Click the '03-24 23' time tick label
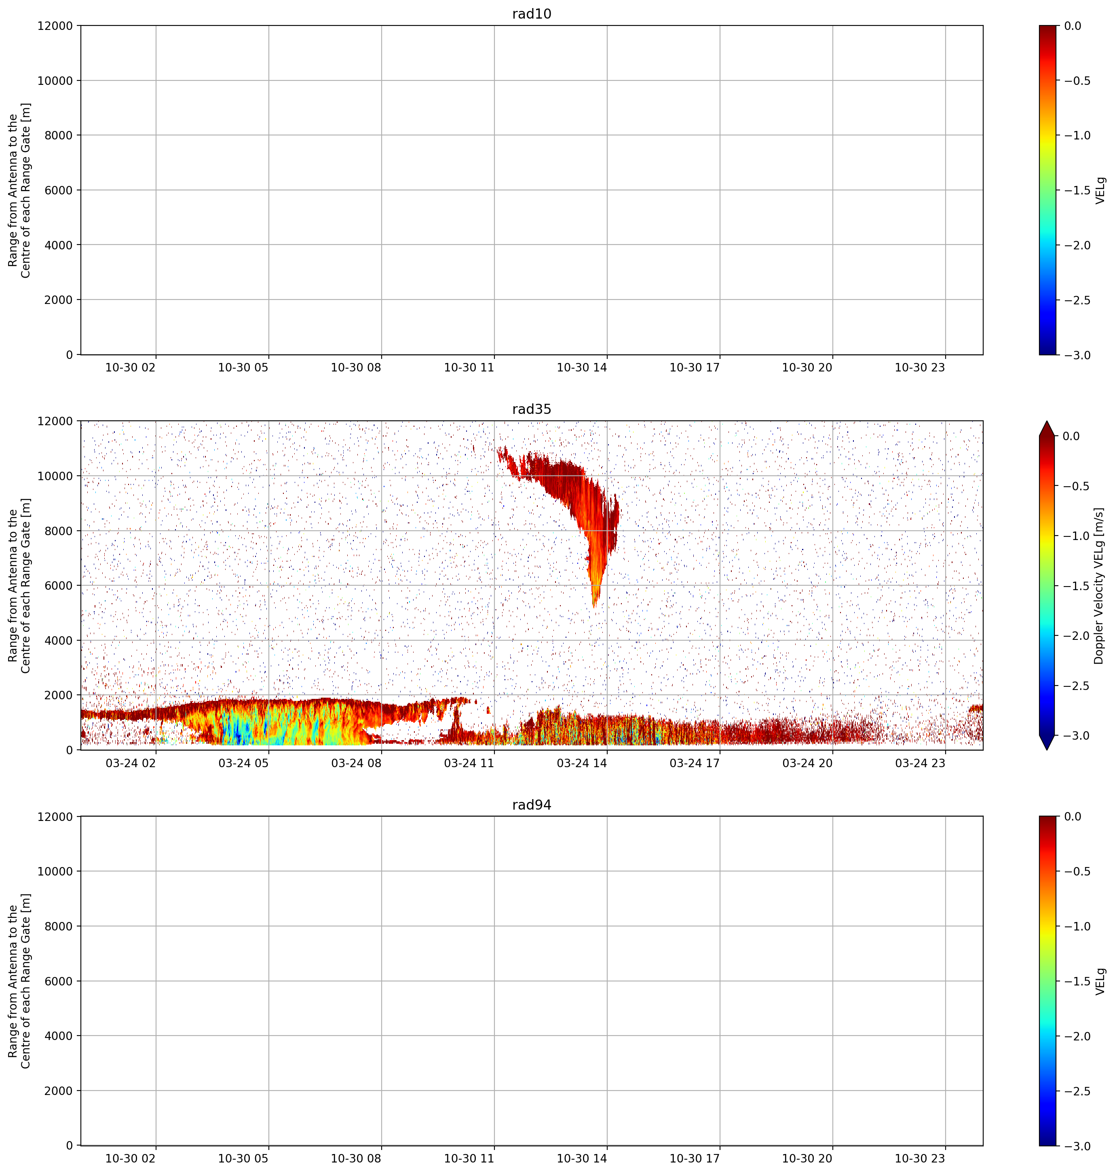The image size is (1115, 1173). (920, 763)
